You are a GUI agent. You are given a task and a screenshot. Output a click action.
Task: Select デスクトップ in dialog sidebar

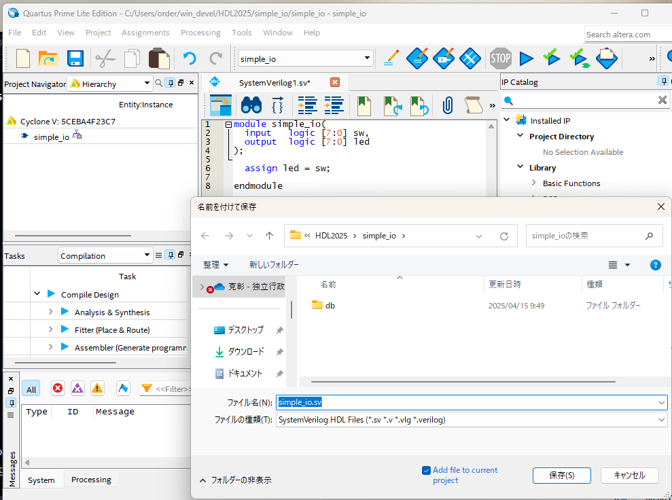(x=245, y=330)
